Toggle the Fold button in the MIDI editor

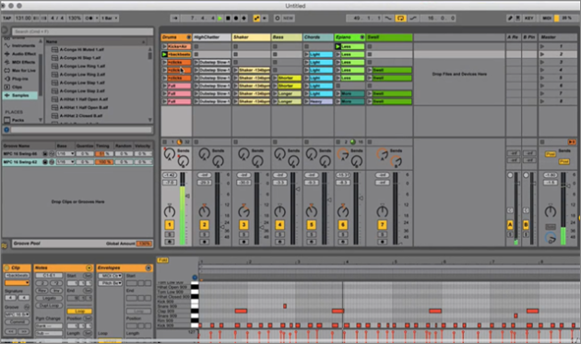[162, 260]
